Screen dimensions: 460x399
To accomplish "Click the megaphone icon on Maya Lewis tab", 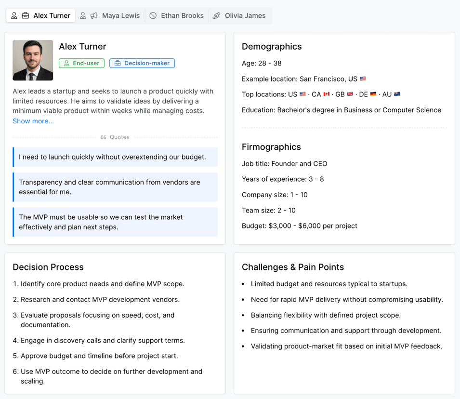I will tap(94, 16).
